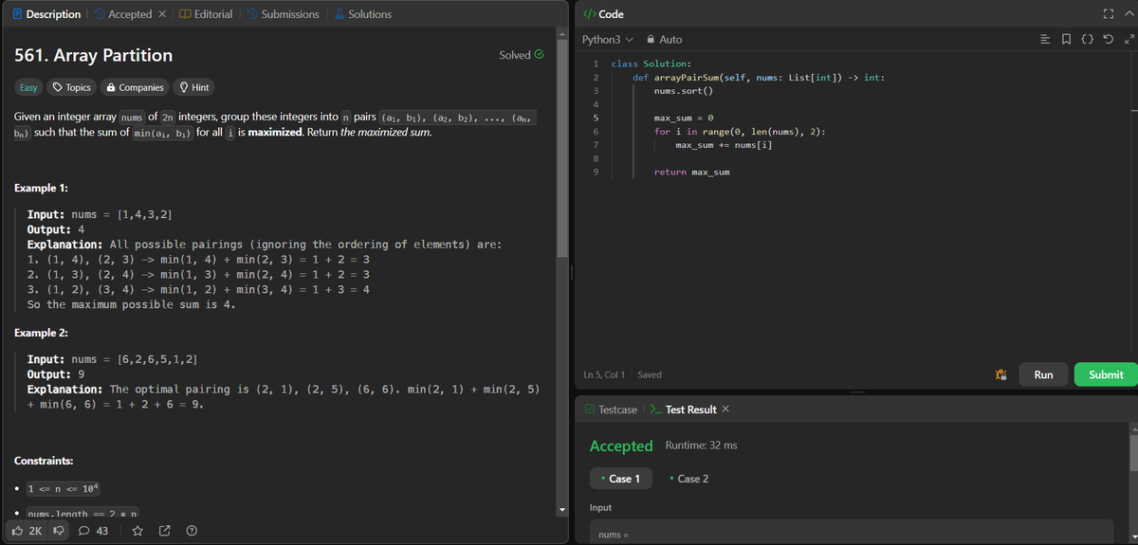Open the Submissions tab
Image resolution: width=1138 pixels, height=545 pixels.
point(281,14)
